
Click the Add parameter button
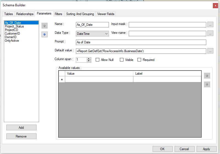[x=21, y=128]
